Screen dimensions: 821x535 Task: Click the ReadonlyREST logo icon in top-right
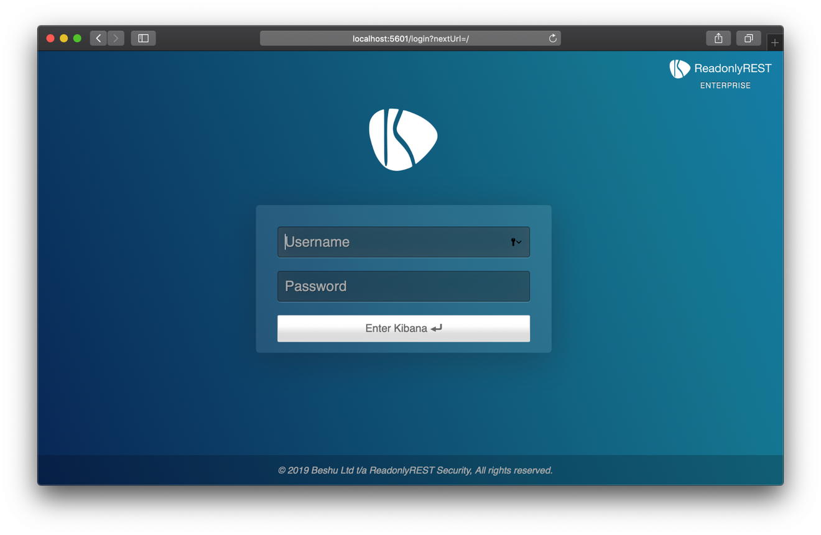pos(680,68)
